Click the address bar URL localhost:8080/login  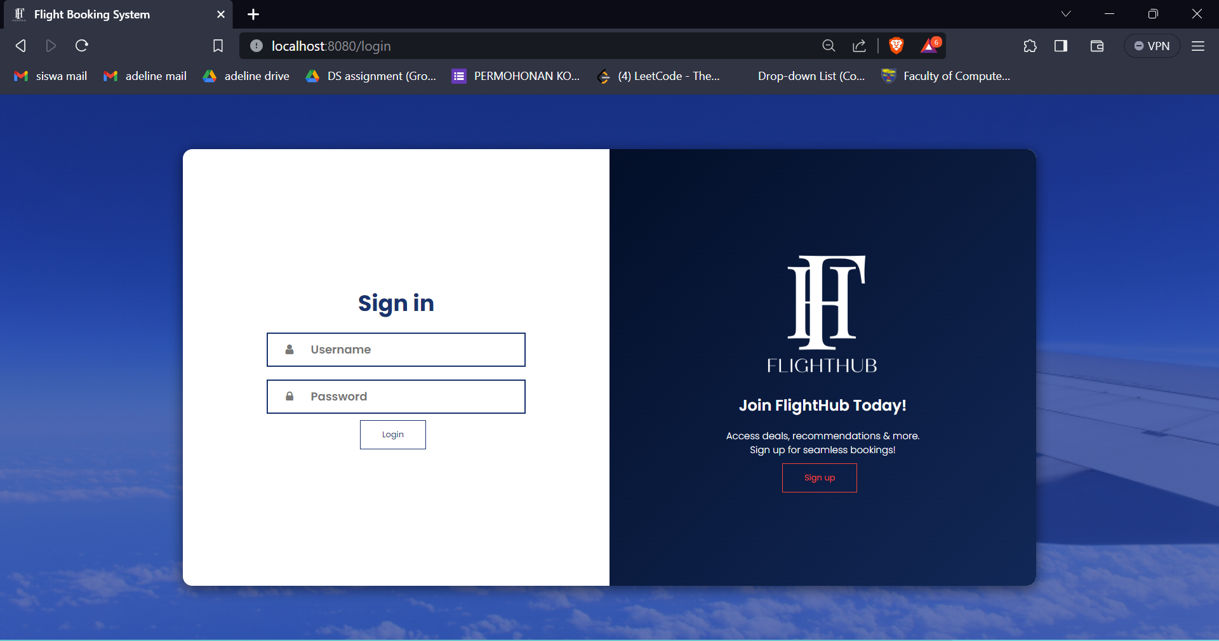[x=331, y=46]
